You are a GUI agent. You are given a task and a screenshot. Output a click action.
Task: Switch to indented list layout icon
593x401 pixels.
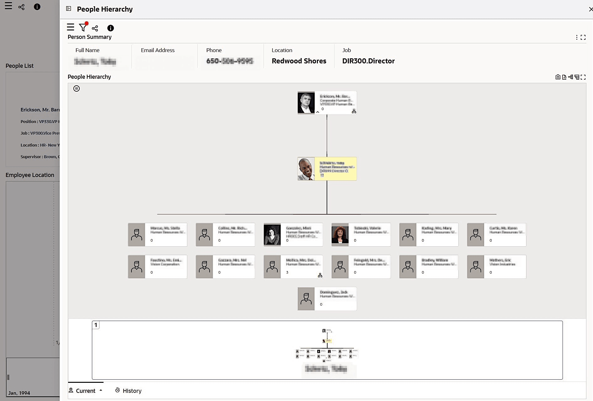point(577,77)
